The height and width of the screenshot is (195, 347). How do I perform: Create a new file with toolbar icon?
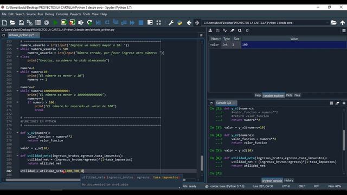point(4,23)
